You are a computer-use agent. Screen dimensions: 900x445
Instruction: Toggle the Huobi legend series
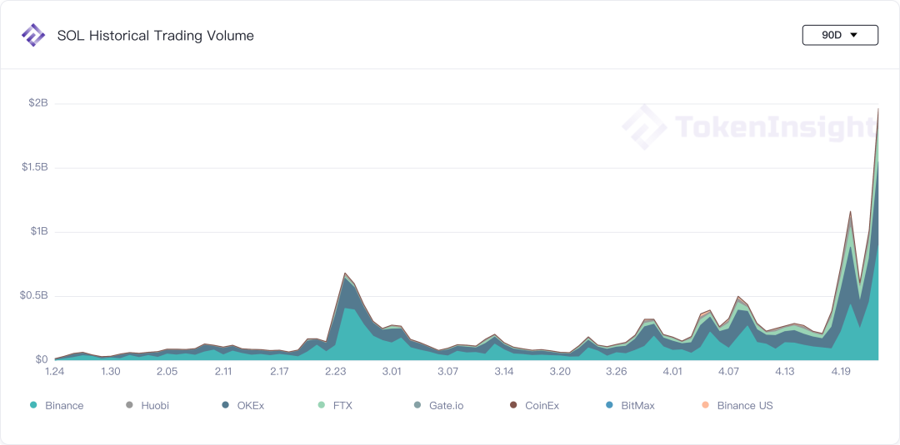click(x=147, y=405)
